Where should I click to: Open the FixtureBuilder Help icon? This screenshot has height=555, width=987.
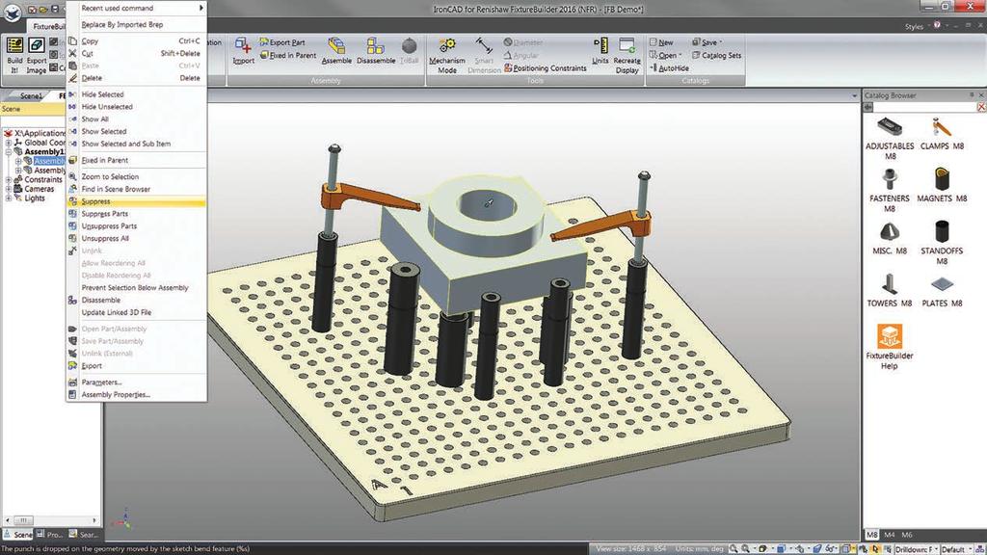click(890, 347)
